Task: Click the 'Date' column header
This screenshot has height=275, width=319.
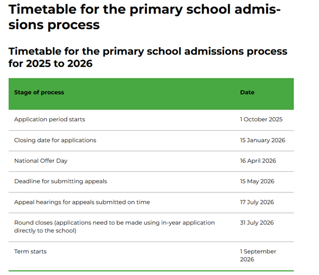Action: point(247,92)
